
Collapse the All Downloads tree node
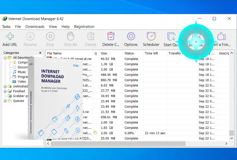point(5,58)
